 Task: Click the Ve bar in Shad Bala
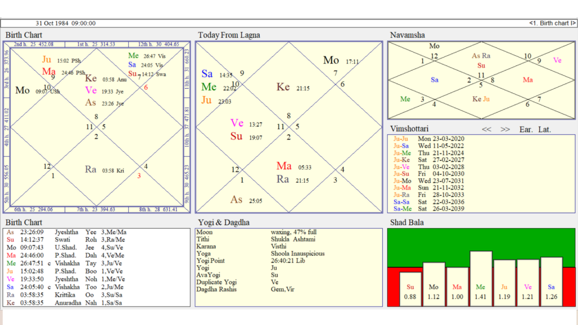click(x=528, y=283)
